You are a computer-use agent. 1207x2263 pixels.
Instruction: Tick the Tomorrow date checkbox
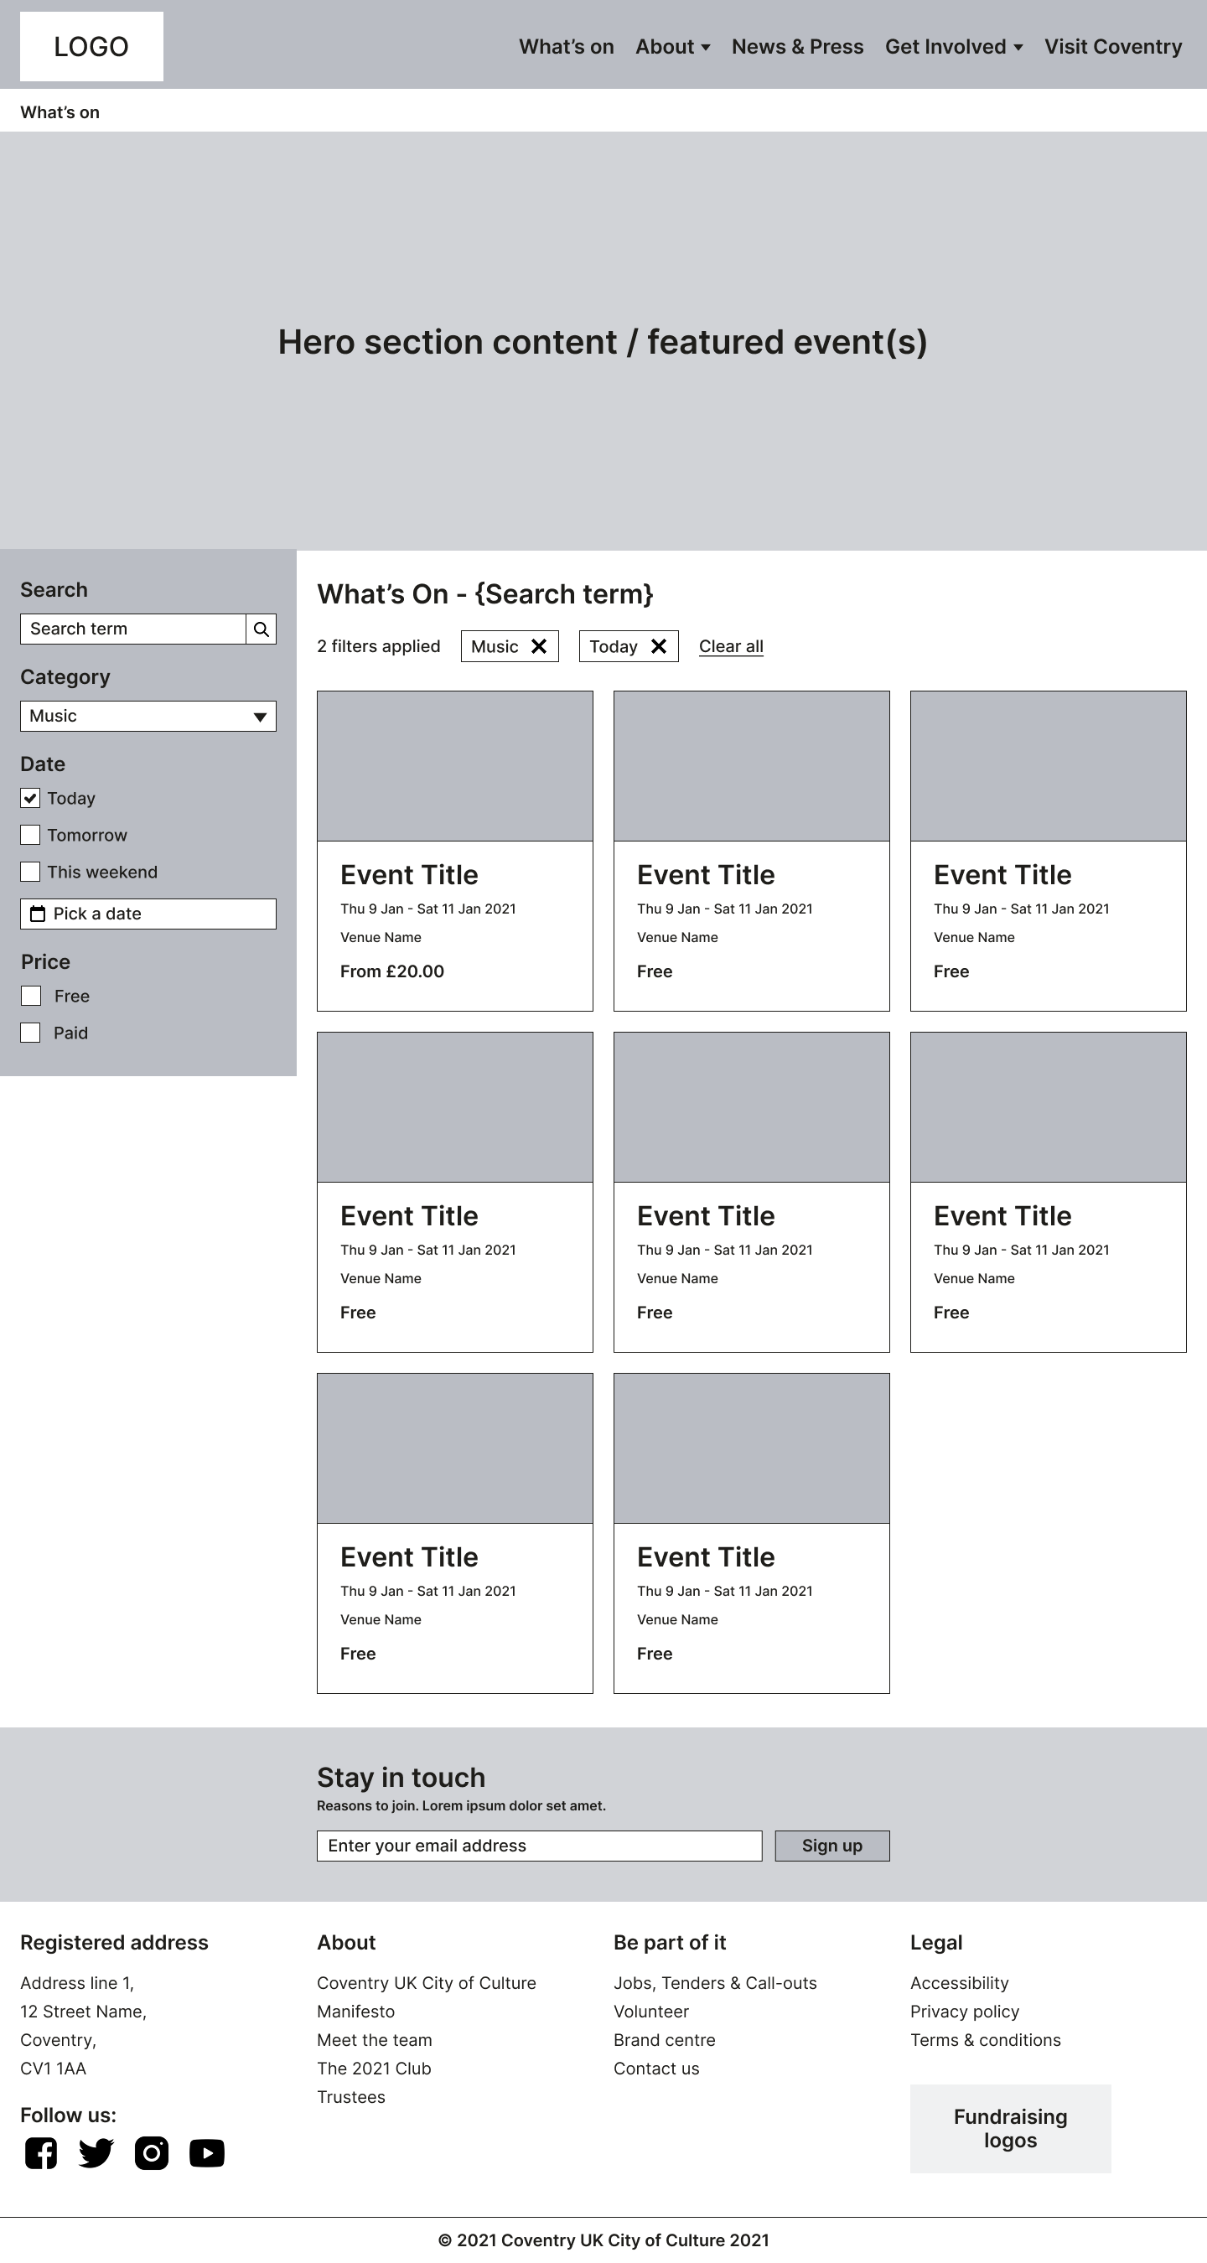tap(31, 835)
